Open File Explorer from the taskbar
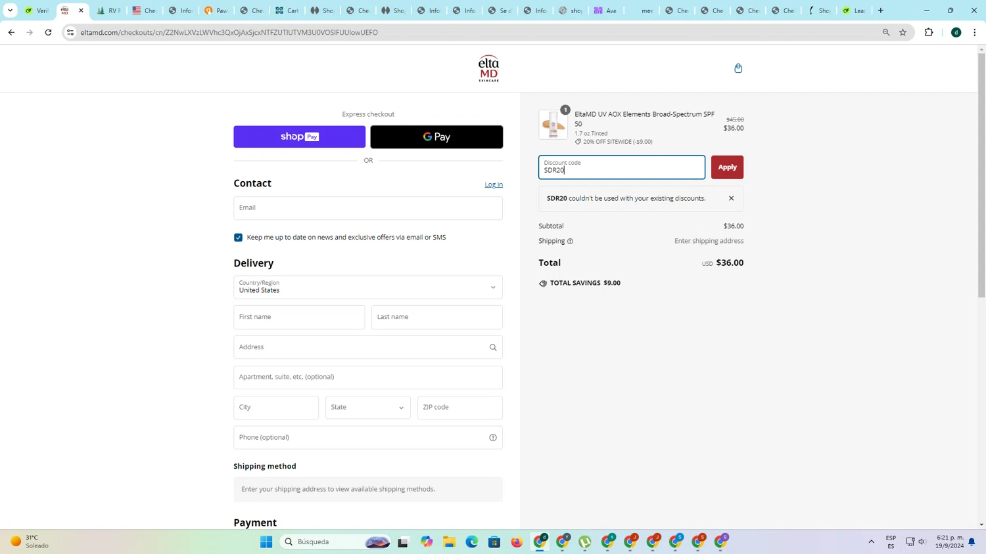The width and height of the screenshot is (986, 554). click(x=449, y=542)
